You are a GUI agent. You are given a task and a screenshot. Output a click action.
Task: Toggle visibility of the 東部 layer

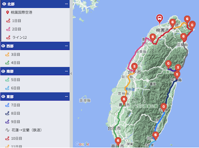(x=3, y=97)
